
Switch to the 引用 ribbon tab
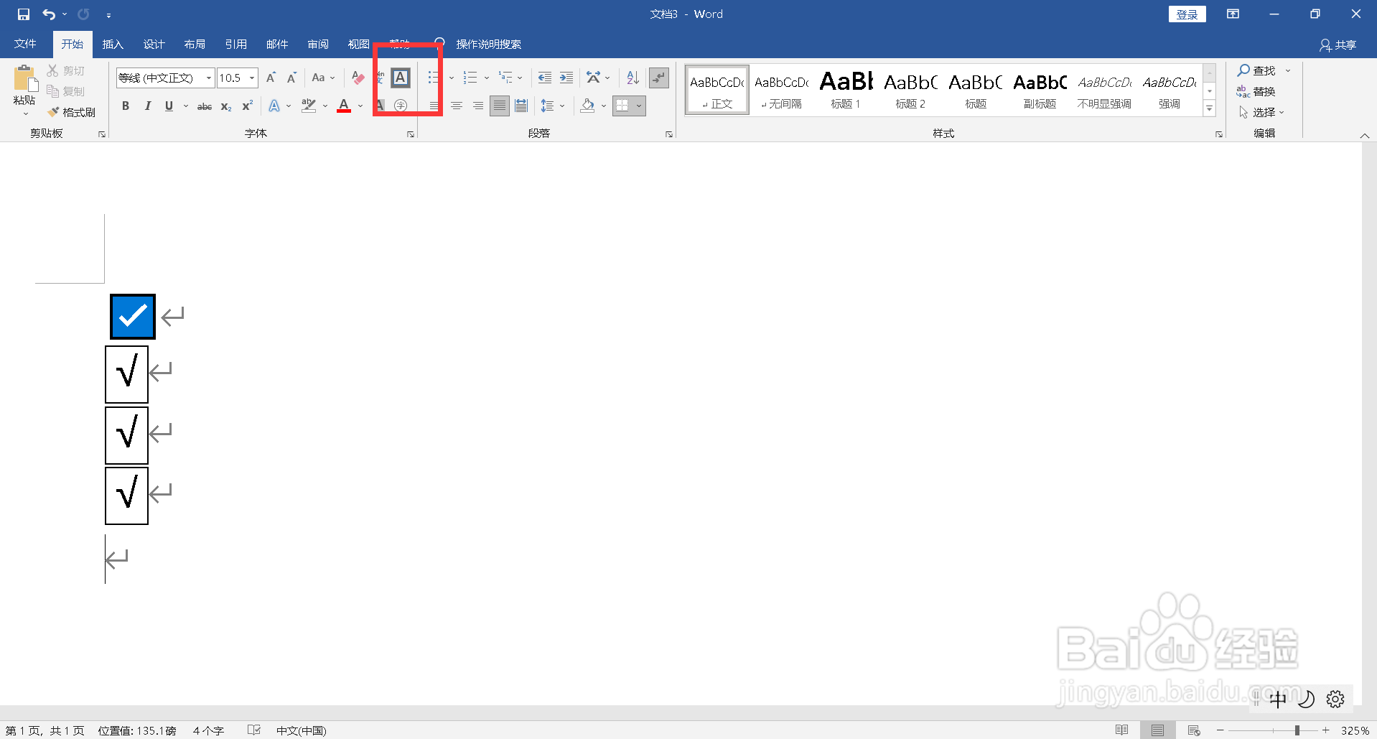click(235, 44)
